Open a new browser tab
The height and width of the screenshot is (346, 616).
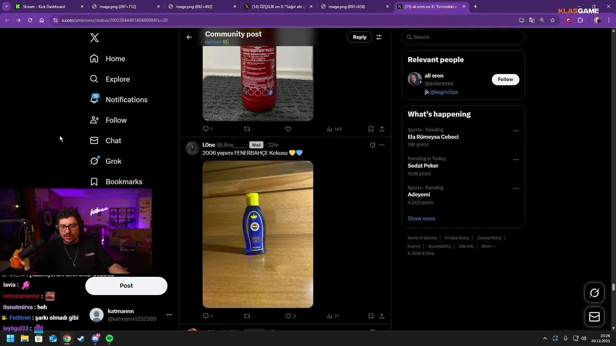click(475, 7)
